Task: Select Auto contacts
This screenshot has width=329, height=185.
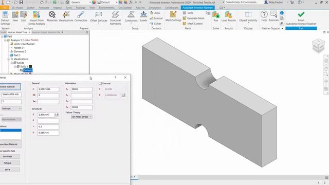Action: (155, 13)
